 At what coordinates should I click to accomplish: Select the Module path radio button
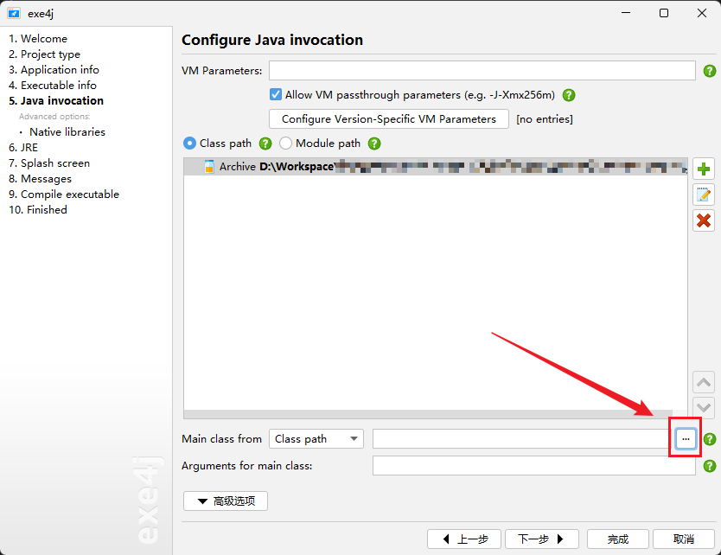point(285,144)
